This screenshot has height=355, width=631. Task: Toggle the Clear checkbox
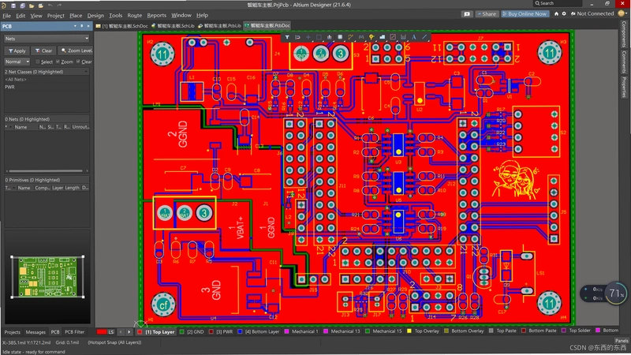[x=78, y=62]
